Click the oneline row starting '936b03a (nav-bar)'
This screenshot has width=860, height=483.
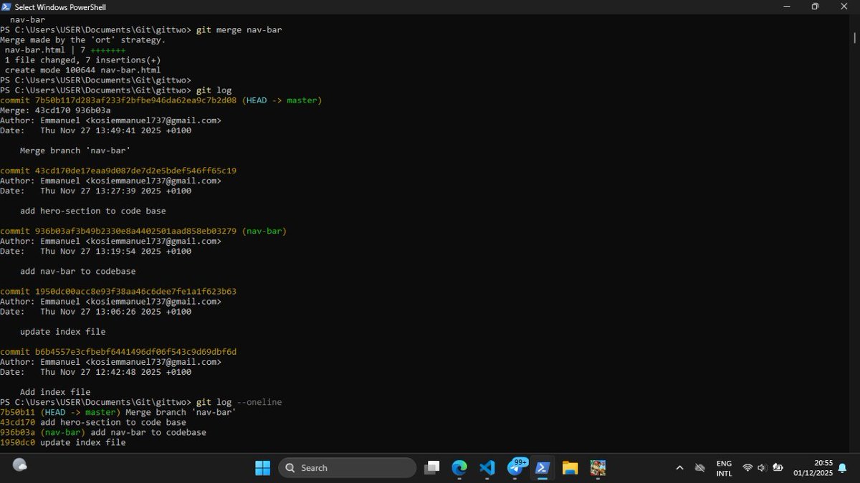(102, 432)
